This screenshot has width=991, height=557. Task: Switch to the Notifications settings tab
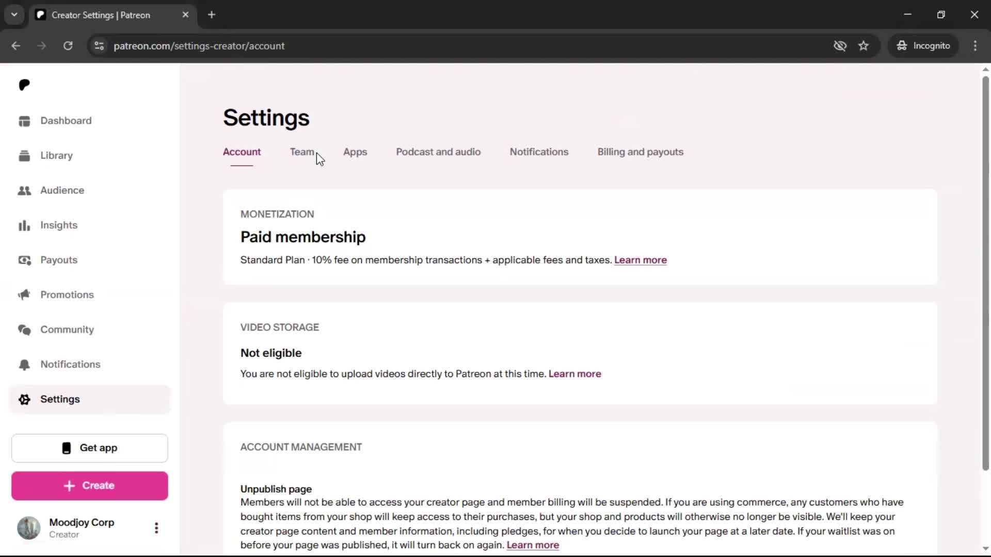point(539,152)
